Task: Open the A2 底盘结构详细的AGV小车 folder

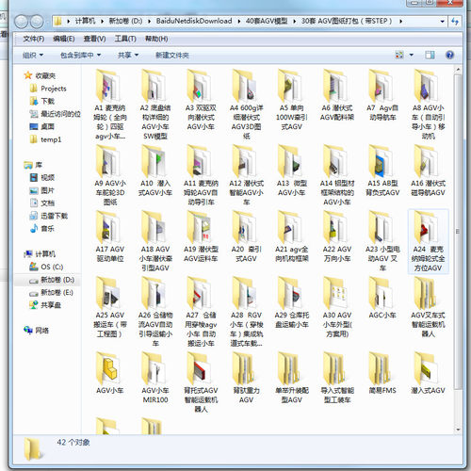Action: (x=155, y=105)
